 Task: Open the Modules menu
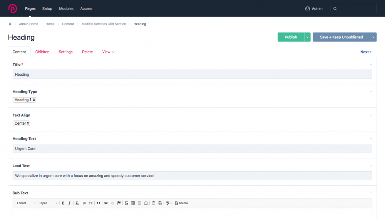coord(66,8)
